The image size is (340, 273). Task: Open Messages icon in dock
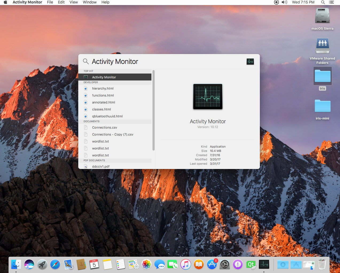(160, 264)
